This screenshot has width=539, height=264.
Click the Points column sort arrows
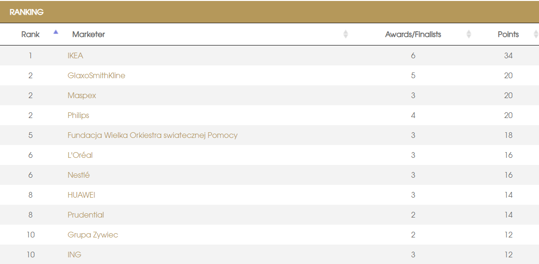tap(536, 34)
